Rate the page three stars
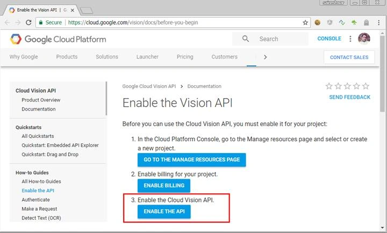The image size is (387, 233). point(347,86)
